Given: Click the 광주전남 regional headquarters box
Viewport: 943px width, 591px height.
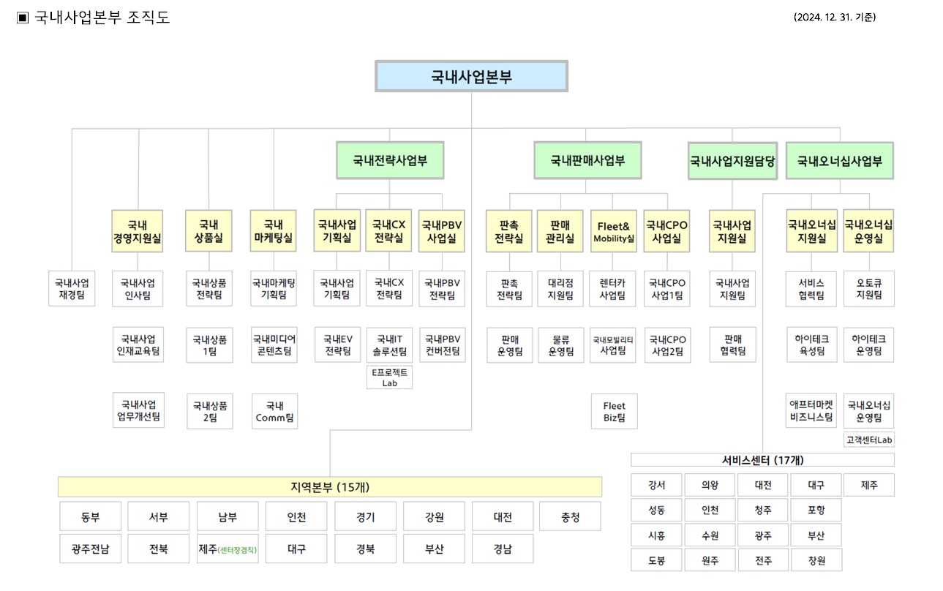Looking at the screenshot, I should (x=90, y=549).
